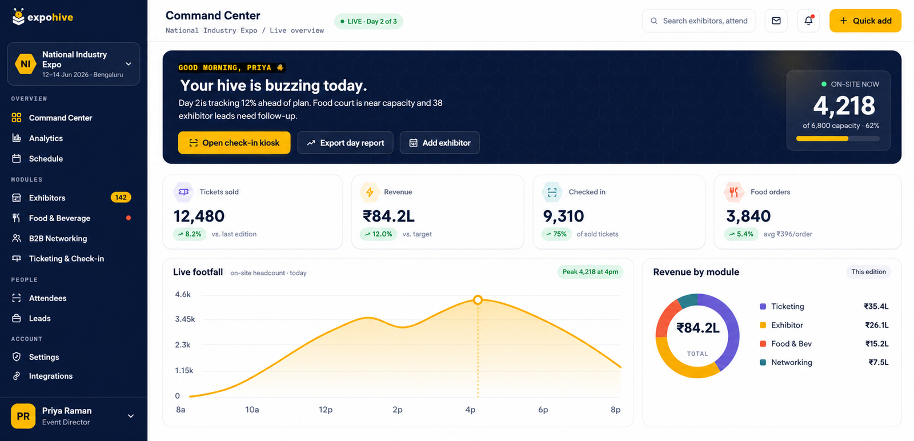Screen dimensions: 914x441
Task: Click the 4pm peak marker on chart
Action: pos(478,300)
